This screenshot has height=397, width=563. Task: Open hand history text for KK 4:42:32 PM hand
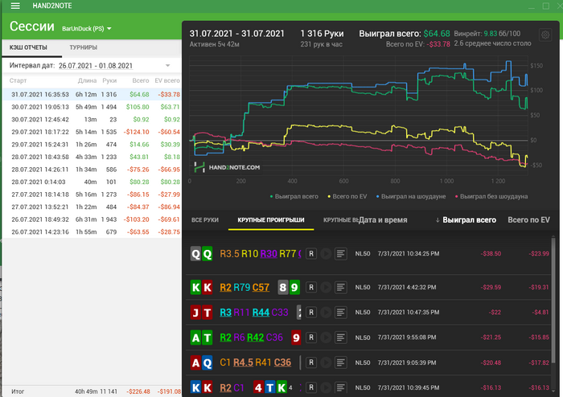[341, 287]
